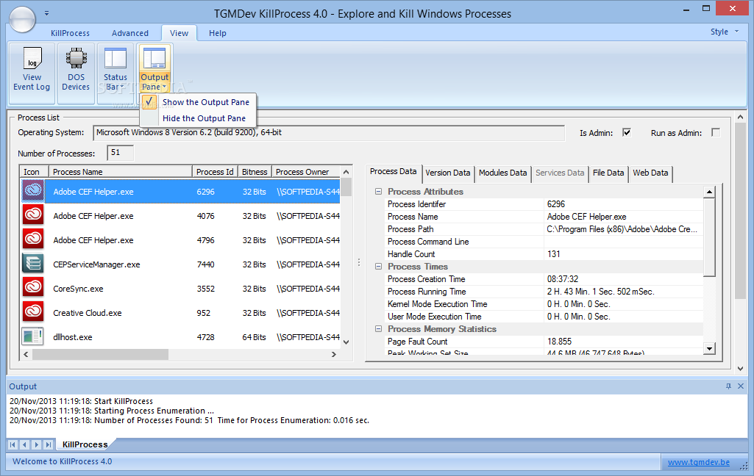The height and width of the screenshot is (476, 754).
Task: Pin the Output pane
Action: click(x=728, y=386)
